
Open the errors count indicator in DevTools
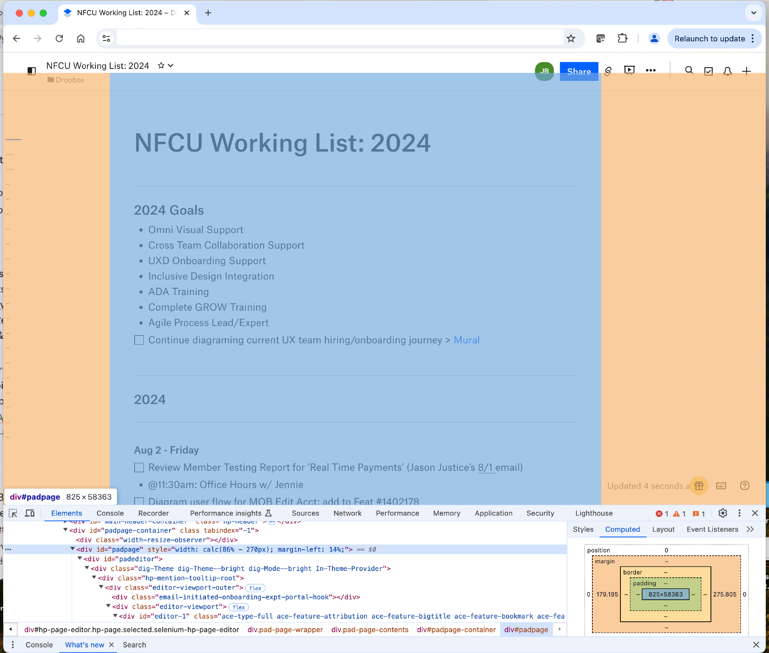click(662, 513)
